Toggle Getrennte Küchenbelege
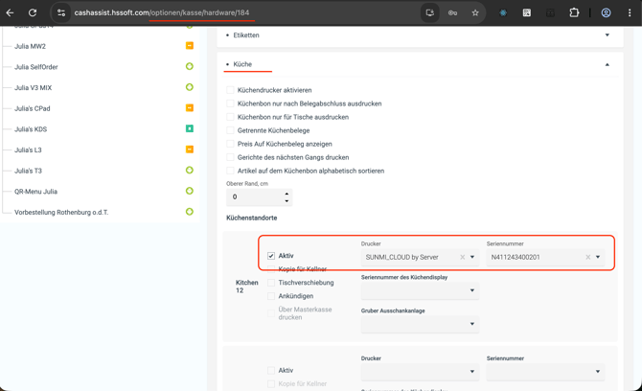The image size is (642, 391). pyautogui.click(x=230, y=130)
